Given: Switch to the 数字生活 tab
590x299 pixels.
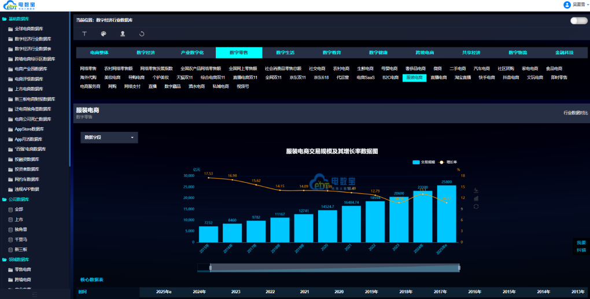Looking at the screenshot, I should [285, 53].
